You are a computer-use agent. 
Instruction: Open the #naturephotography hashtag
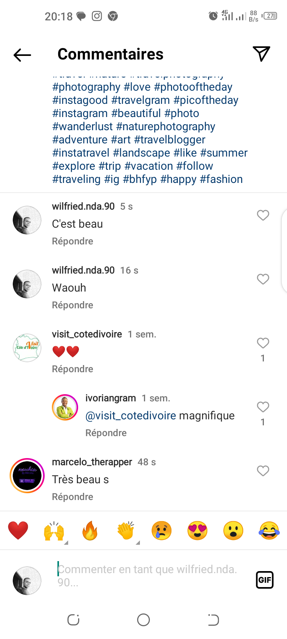(165, 127)
